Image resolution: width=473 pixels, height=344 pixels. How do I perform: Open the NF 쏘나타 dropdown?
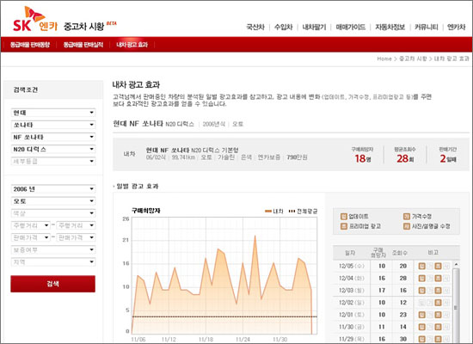[x=53, y=137]
